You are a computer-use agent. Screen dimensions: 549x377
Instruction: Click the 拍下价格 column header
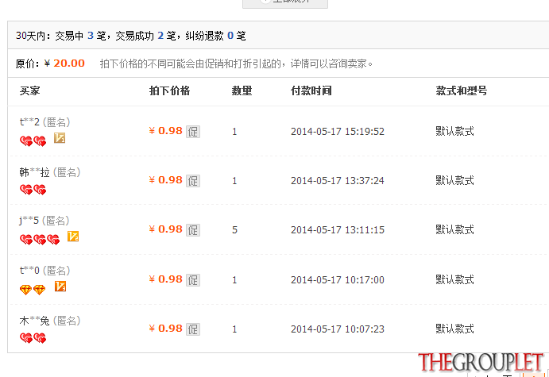coord(170,91)
